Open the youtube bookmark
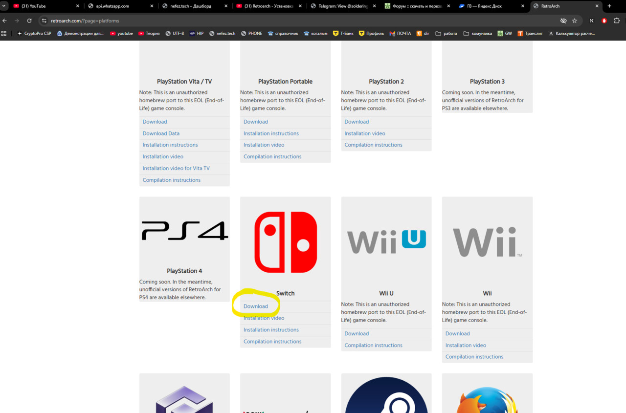The height and width of the screenshot is (413, 626). [121, 33]
